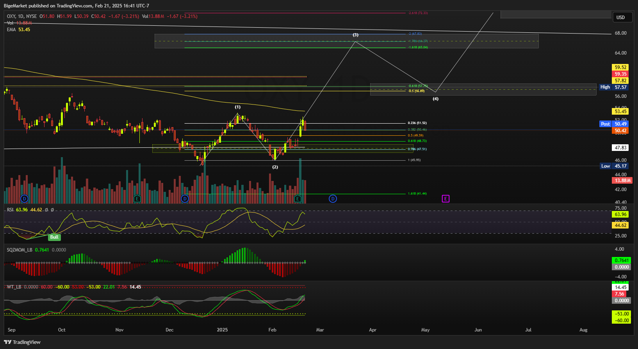Click the RSI indicator legend label
This screenshot has width=638, height=349.
pyautogui.click(x=10, y=210)
